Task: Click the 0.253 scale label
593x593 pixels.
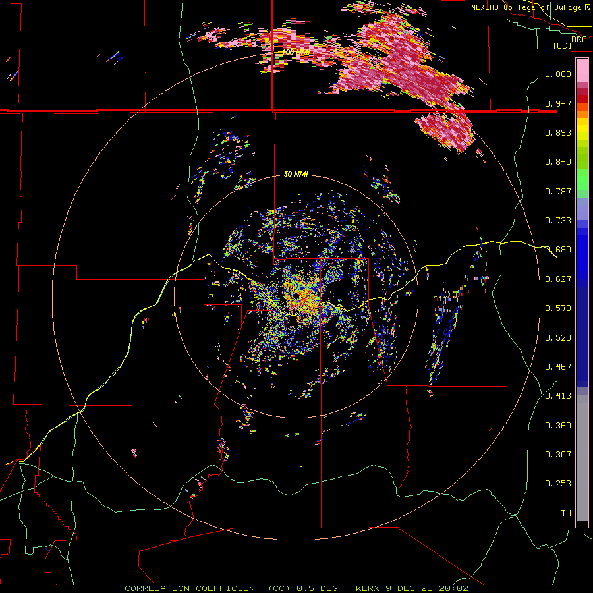Action: (x=558, y=484)
